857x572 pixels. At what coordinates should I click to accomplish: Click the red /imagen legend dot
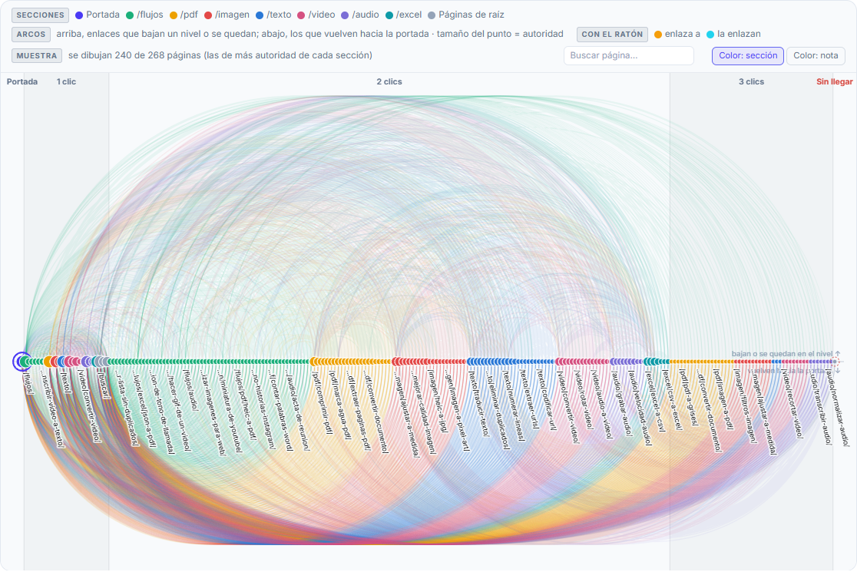[208, 15]
